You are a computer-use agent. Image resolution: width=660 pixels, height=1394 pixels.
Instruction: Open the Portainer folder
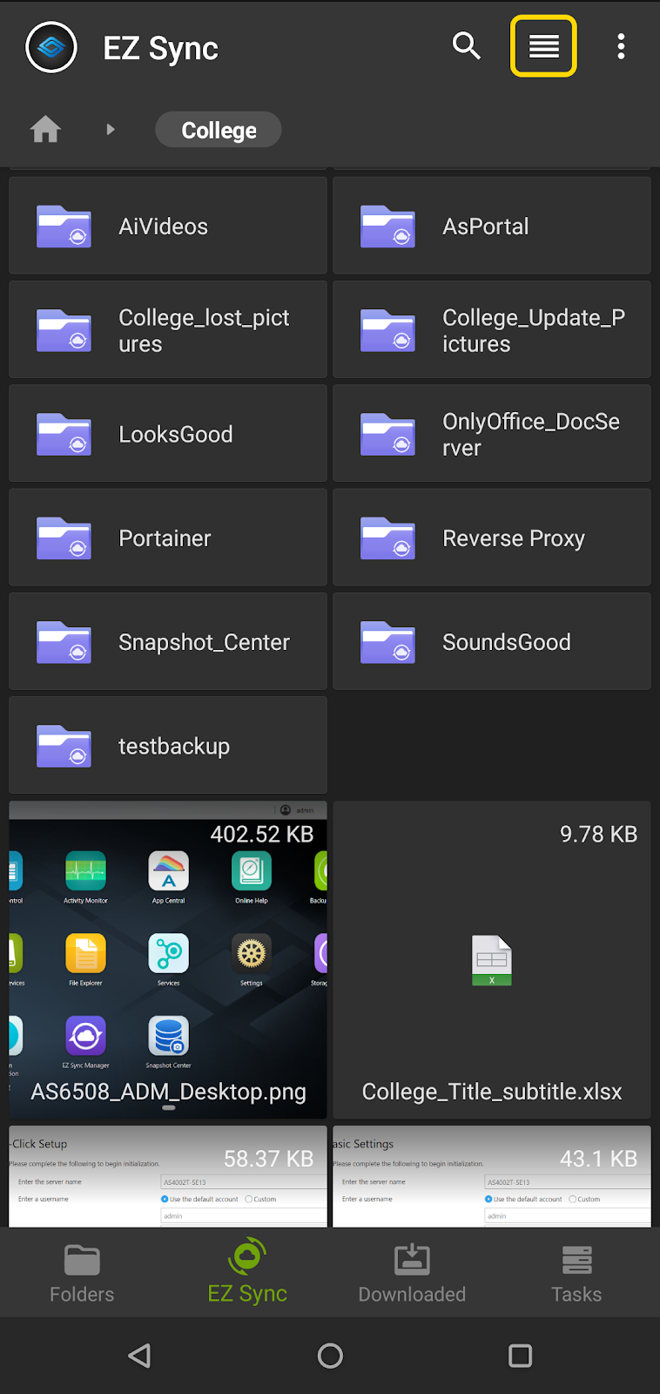(x=168, y=538)
